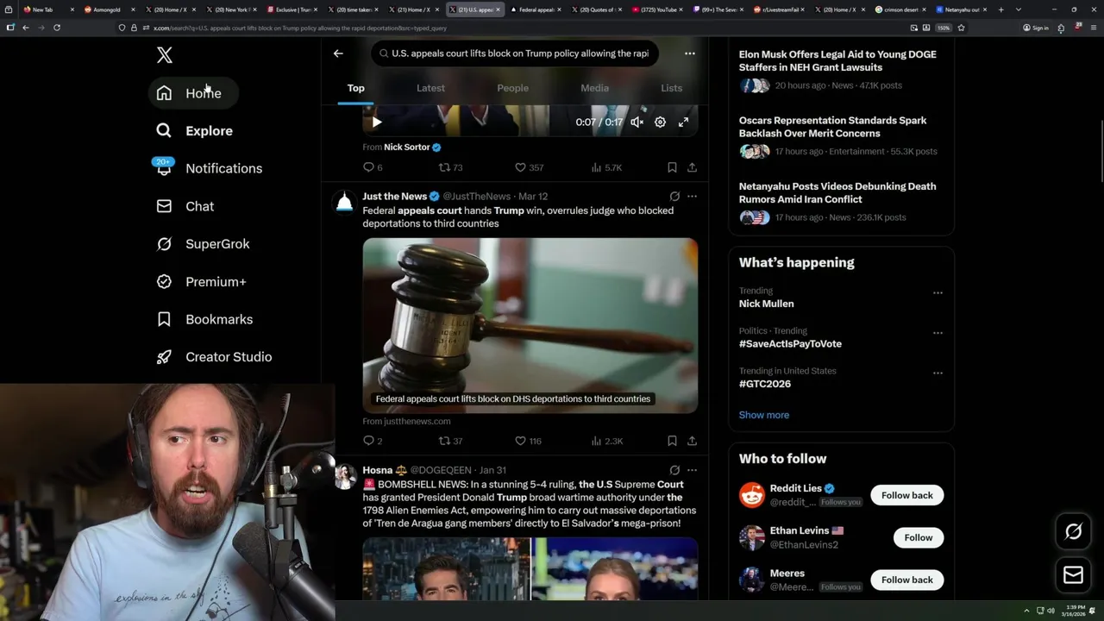Image resolution: width=1104 pixels, height=621 pixels.
Task: Bookmark the Just the News post
Action: (x=672, y=441)
